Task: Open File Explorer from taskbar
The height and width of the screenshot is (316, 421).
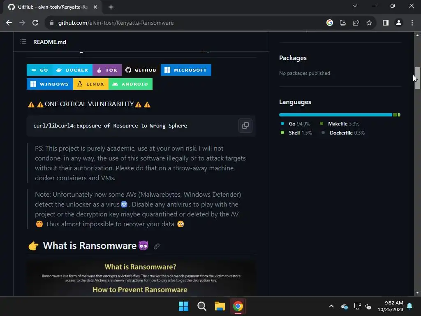Action: pos(220,306)
